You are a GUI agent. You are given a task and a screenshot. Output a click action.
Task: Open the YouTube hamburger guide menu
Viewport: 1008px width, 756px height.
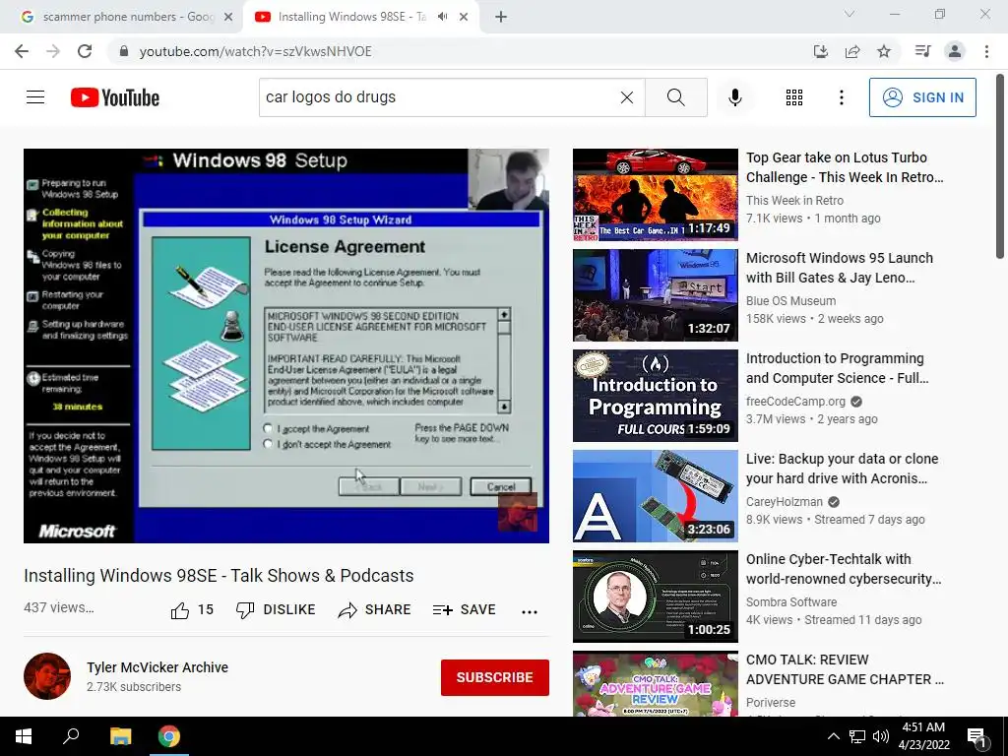coord(35,97)
